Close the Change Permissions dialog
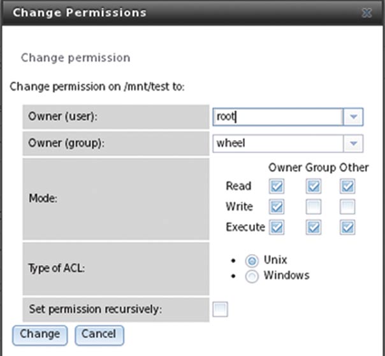Viewport: 385px width, 356px height. (367, 13)
